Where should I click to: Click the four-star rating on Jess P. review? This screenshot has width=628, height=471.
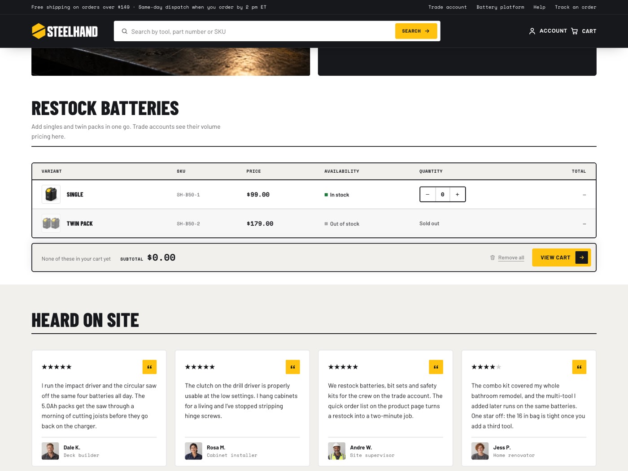(x=486, y=367)
